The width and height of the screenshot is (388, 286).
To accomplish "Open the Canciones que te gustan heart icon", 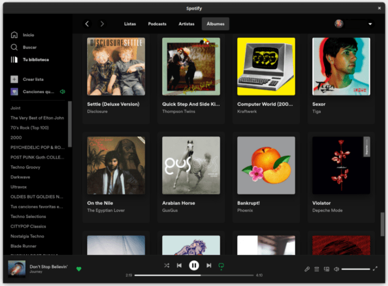I will (14, 92).
